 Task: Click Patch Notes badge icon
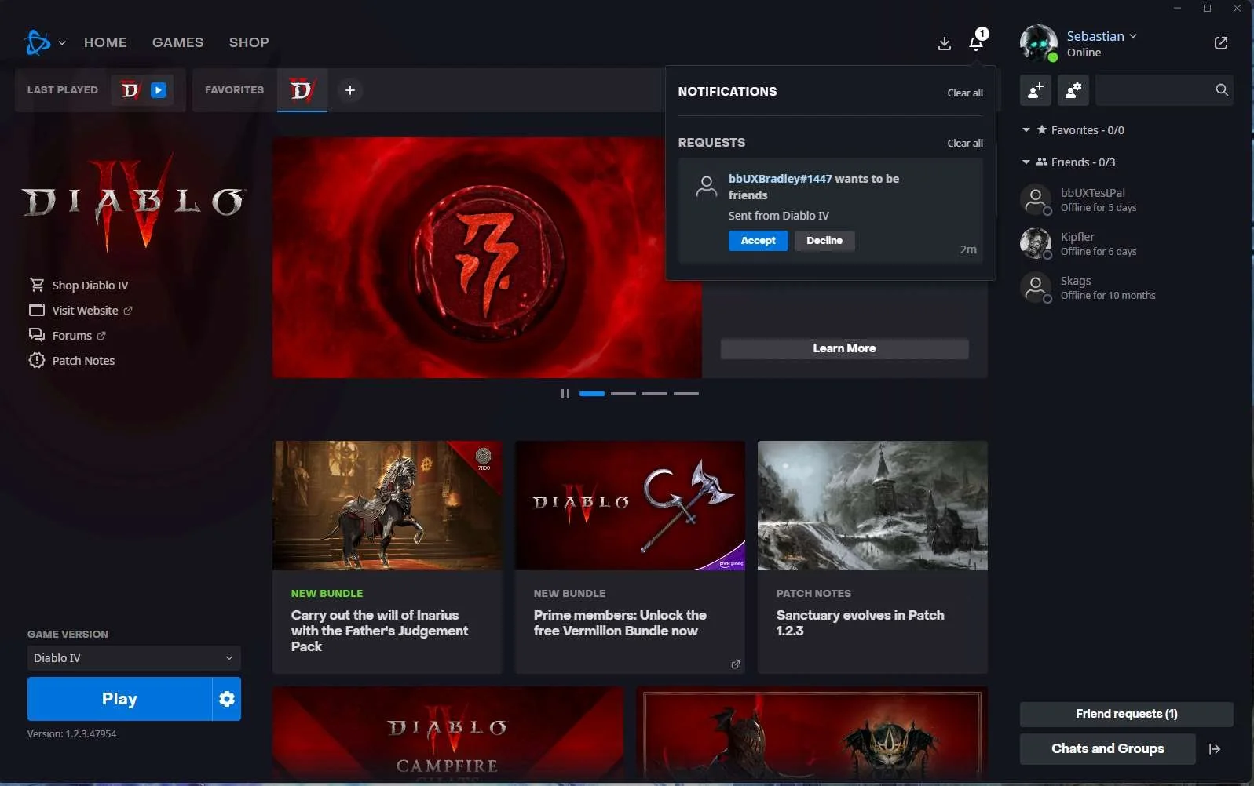pyautogui.click(x=37, y=360)
